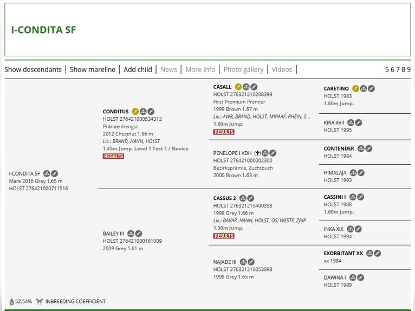Open the progeny group icon beside I-CONDITA SF
Screen dimensions: 415x311
tap(47, 173)
